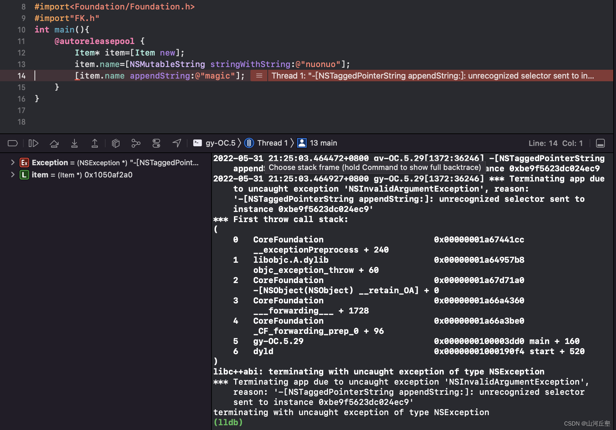Select the Exception variable in variables view
This screenshot has height=430, width=616.
click(x=50, y=163)
